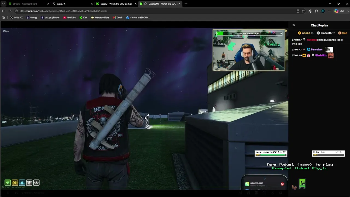The image size is (350, 197).
Task: Open the browser extensions icon
Action: 310,11
